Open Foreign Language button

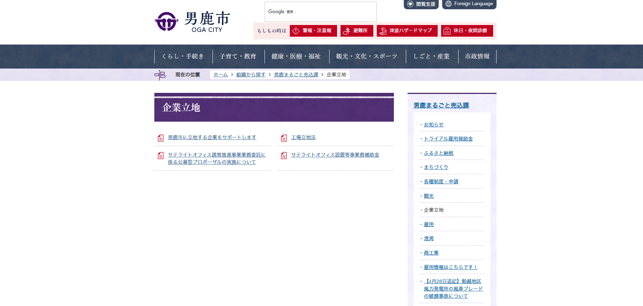click(x=469, y=4)
